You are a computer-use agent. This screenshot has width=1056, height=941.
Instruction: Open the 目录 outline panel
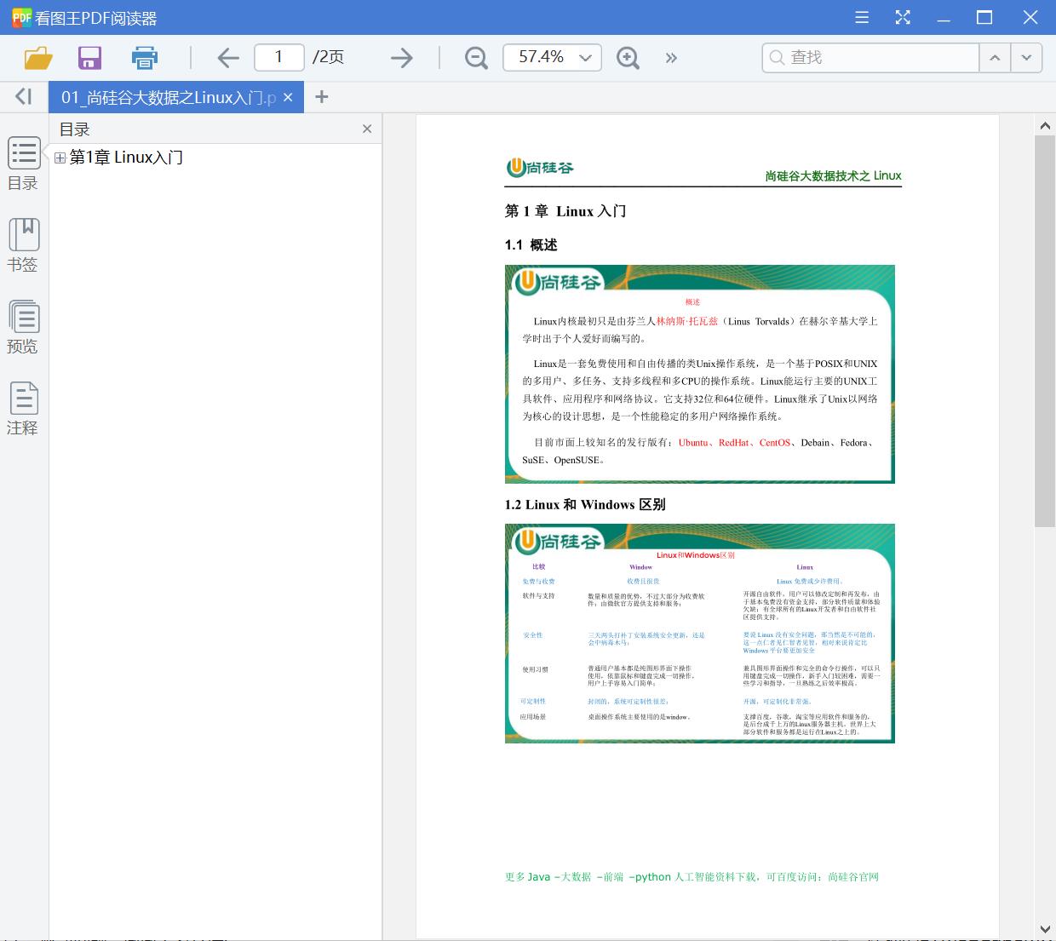[x=24, y=164]
